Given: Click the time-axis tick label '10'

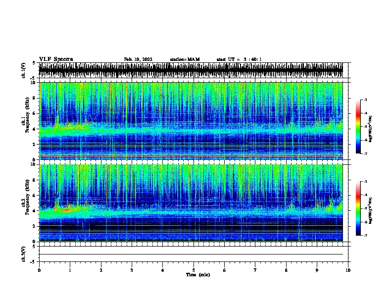Looking at the screenshot, I should tap(348, 270).
